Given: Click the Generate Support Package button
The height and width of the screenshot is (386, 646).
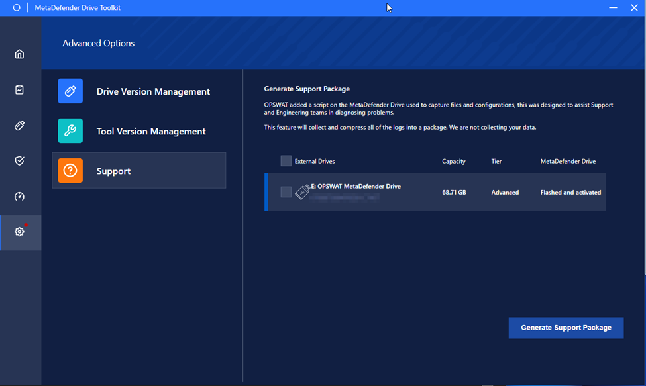Looking at the screenshot, I should click(566, 328).
